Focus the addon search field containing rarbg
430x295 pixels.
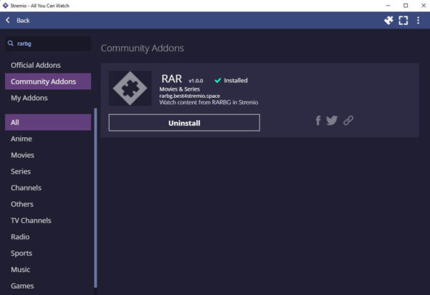[48, 44]
